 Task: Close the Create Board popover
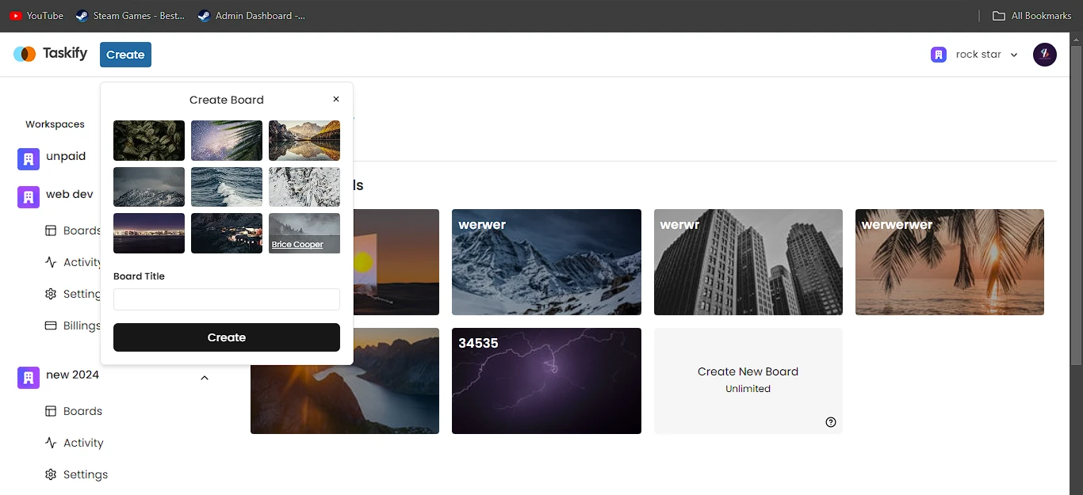[x=336, y=99]
